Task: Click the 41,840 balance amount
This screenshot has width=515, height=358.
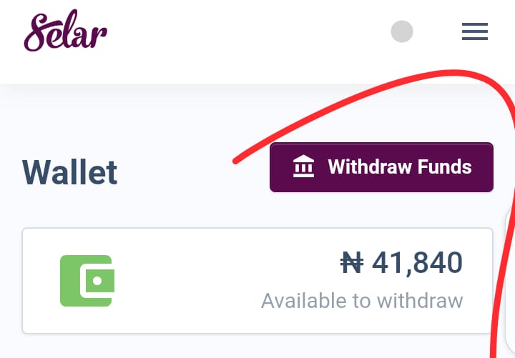Action: pos(417,263)
